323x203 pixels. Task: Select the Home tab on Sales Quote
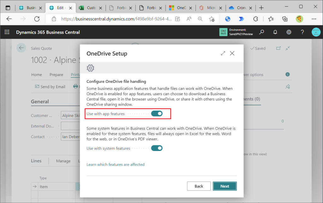coord(37,74)
